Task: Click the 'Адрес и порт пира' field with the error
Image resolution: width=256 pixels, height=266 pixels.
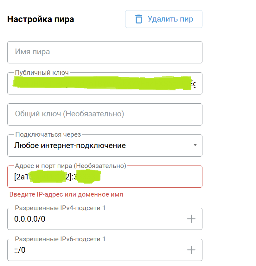Action: pos(105,177)
